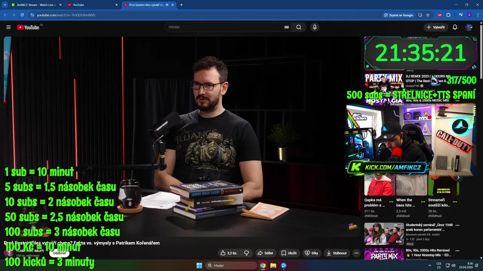Open volume control in system tray
This screenshot has height=271, width=483.
click(x=453, y=265)
